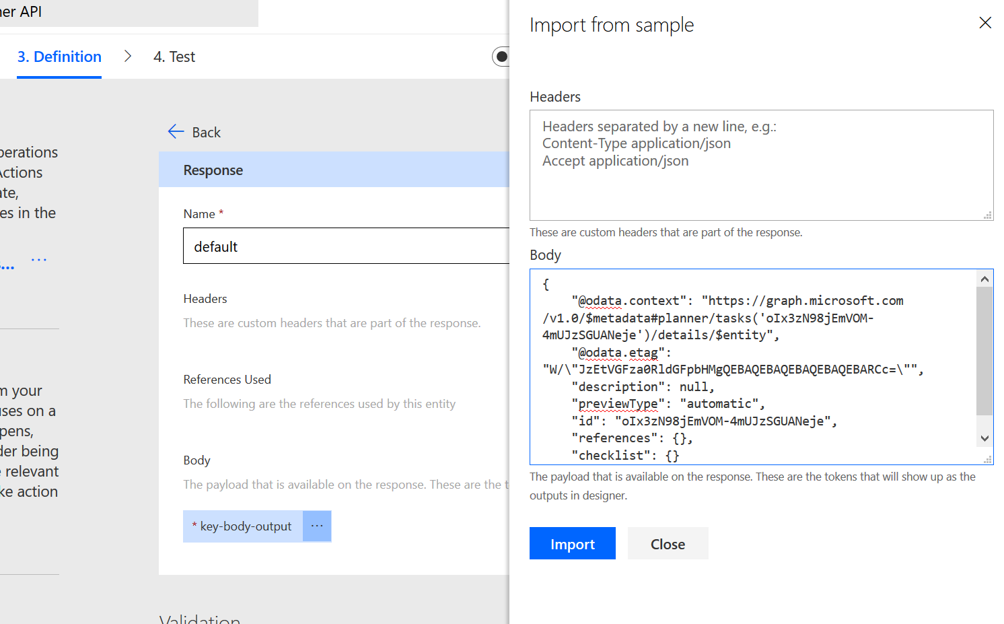
Task: Switch to the 3. Definition tab
Action: pyautogui.click(x=59, y=57)
